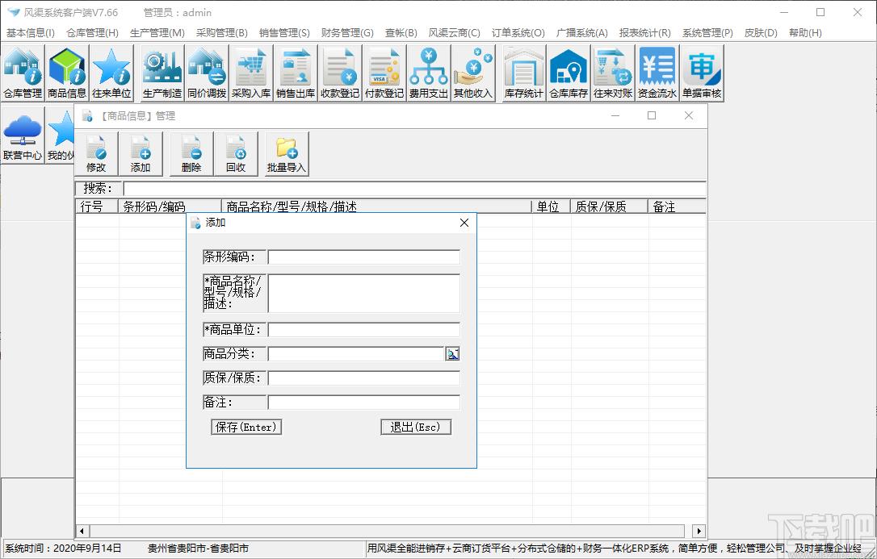The height and width of the screenshot is (559, 877).
Task: Open 订单系统(O) menu
Action: tap(518, 33)
